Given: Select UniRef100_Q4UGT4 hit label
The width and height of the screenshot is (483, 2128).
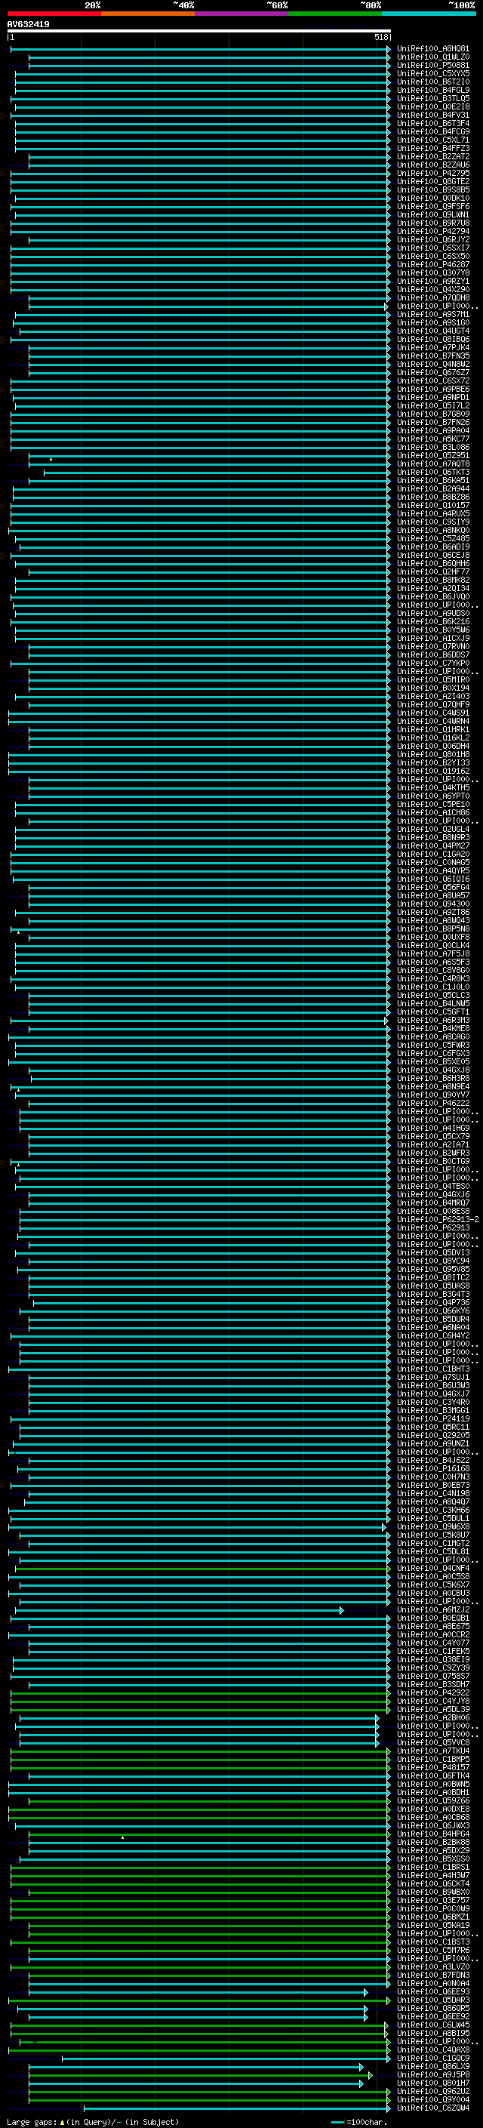Looking at the screenshot, I should (433, 331).
